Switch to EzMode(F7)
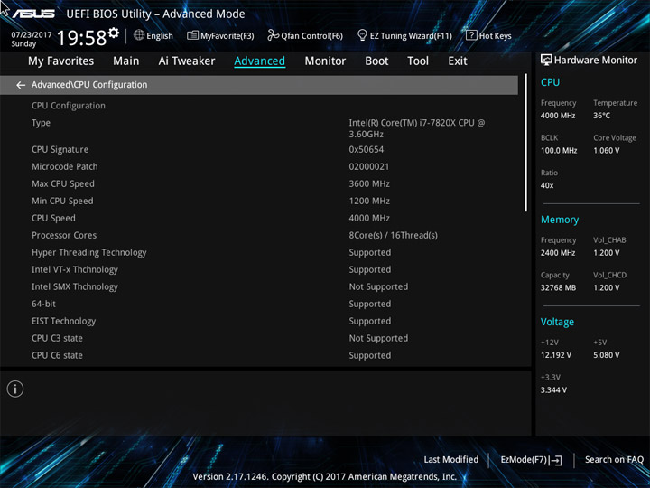This screenshot has height=488, width=650. [x=531, y=460]
